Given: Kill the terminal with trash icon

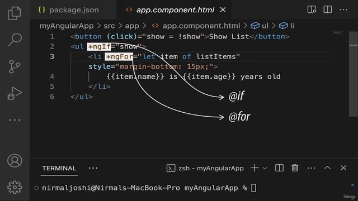Looking at the screenshot, I should click(x=295, y=168).
